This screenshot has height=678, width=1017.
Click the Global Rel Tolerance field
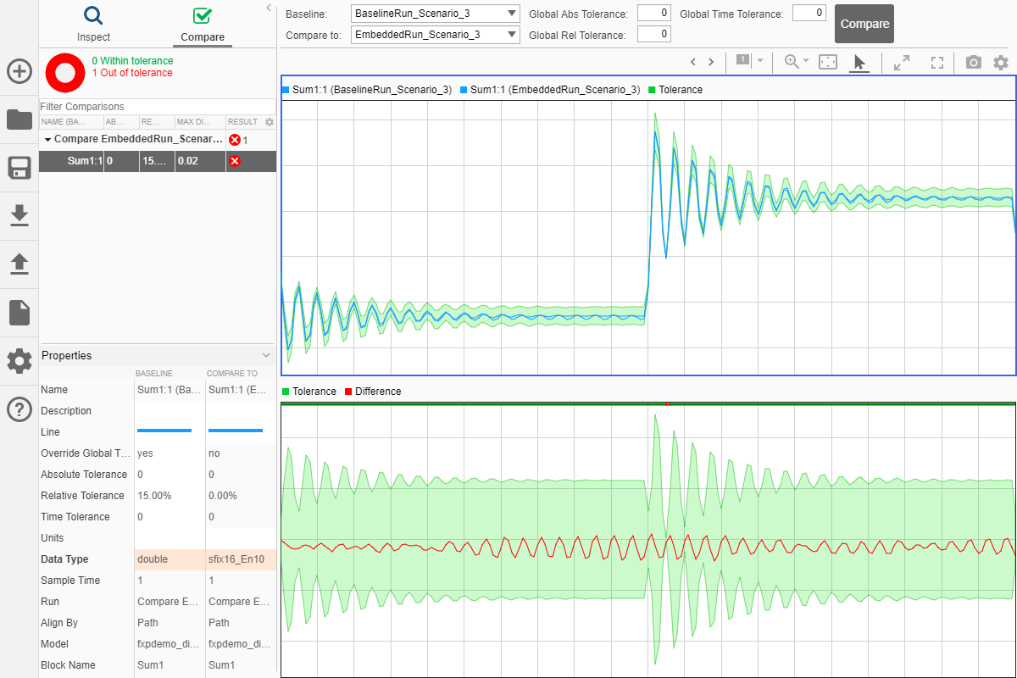pos(653,34)
